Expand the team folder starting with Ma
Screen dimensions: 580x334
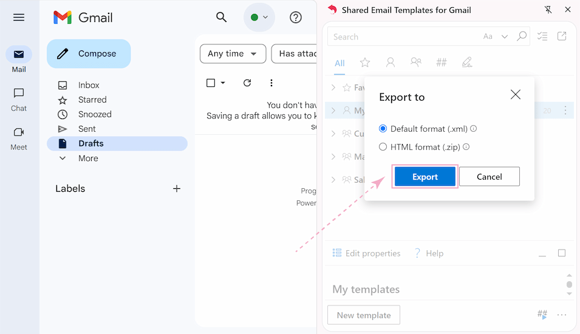coord(333,157)
